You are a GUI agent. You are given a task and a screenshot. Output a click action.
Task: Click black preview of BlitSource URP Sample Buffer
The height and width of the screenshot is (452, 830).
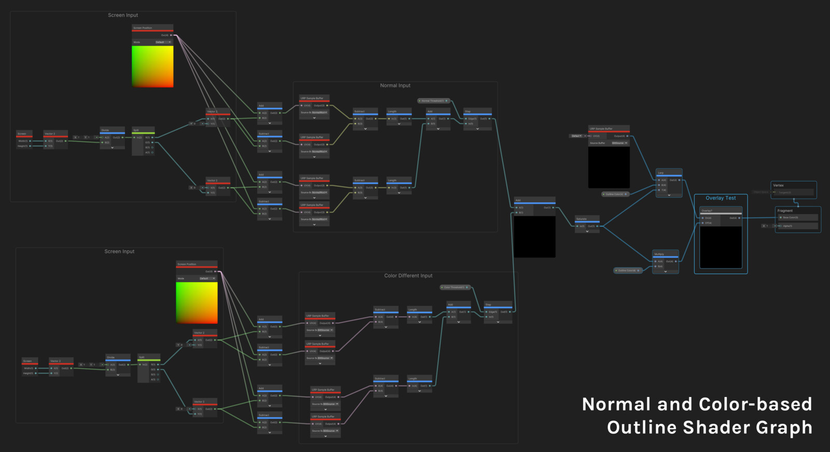609,167
